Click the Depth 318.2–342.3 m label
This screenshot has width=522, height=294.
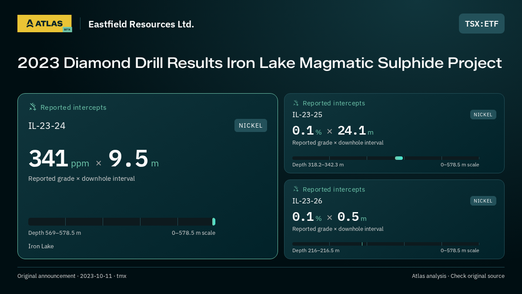(x=318, y=165)
